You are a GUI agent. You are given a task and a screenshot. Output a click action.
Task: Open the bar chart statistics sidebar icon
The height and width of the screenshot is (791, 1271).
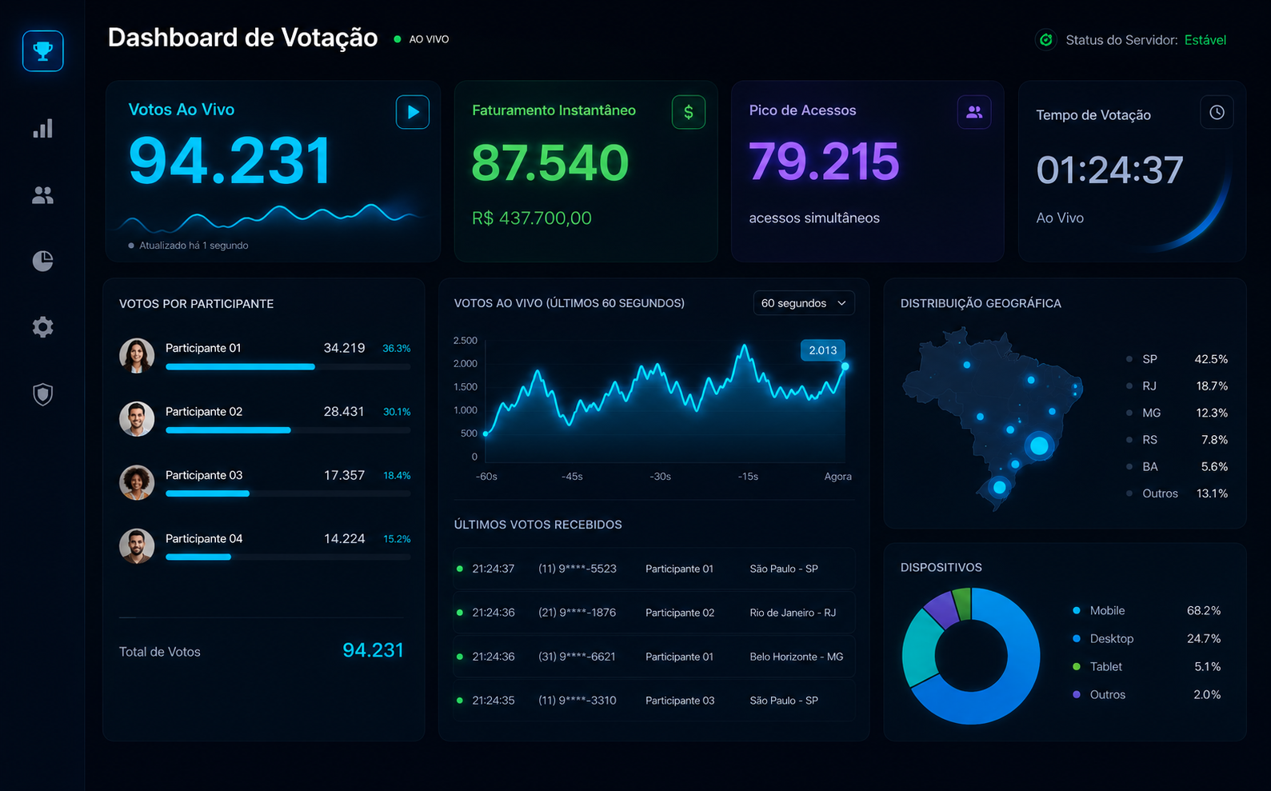click(x=43, y=129)
